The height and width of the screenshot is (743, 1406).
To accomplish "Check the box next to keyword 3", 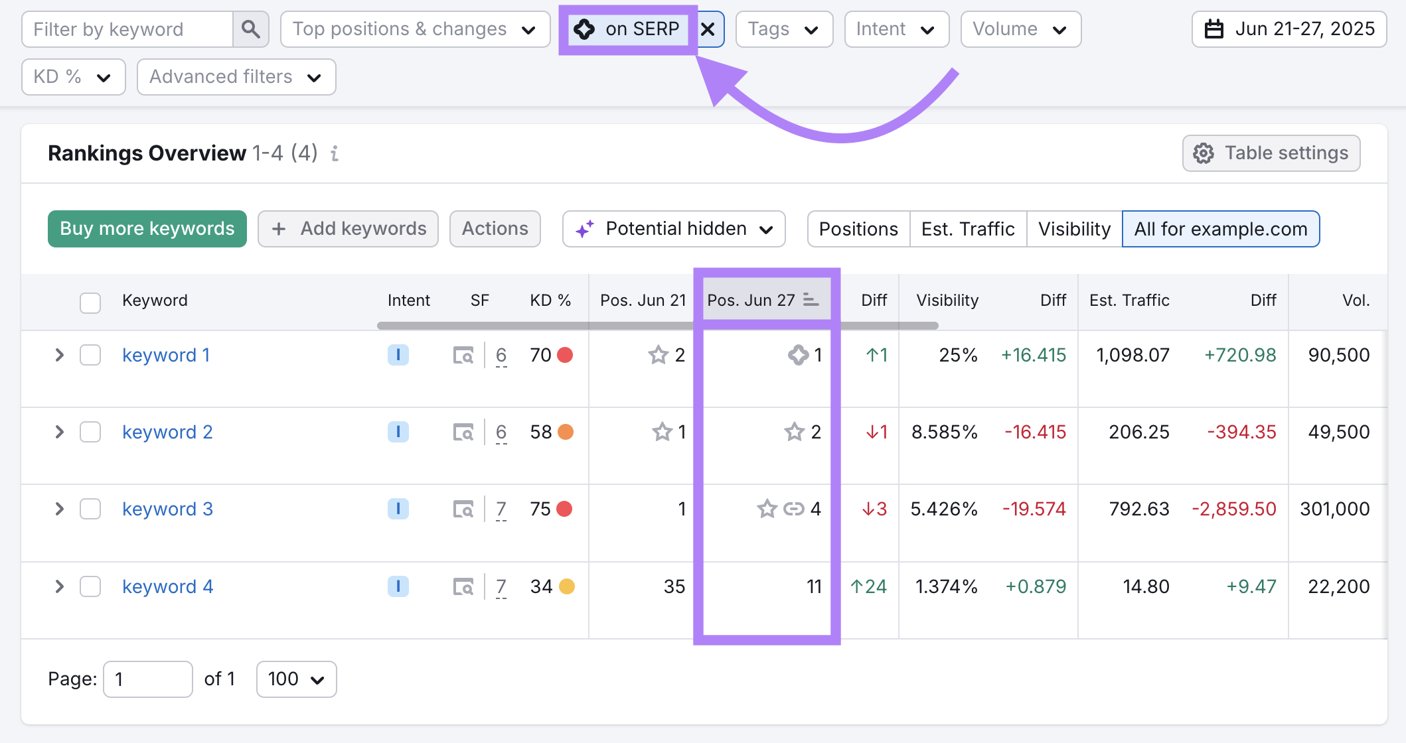I will tap(90, 509).
